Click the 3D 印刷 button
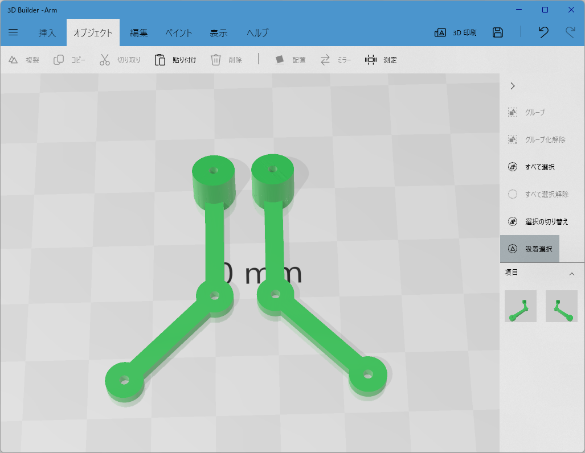The image size is (585, 453). pos(456,33)
